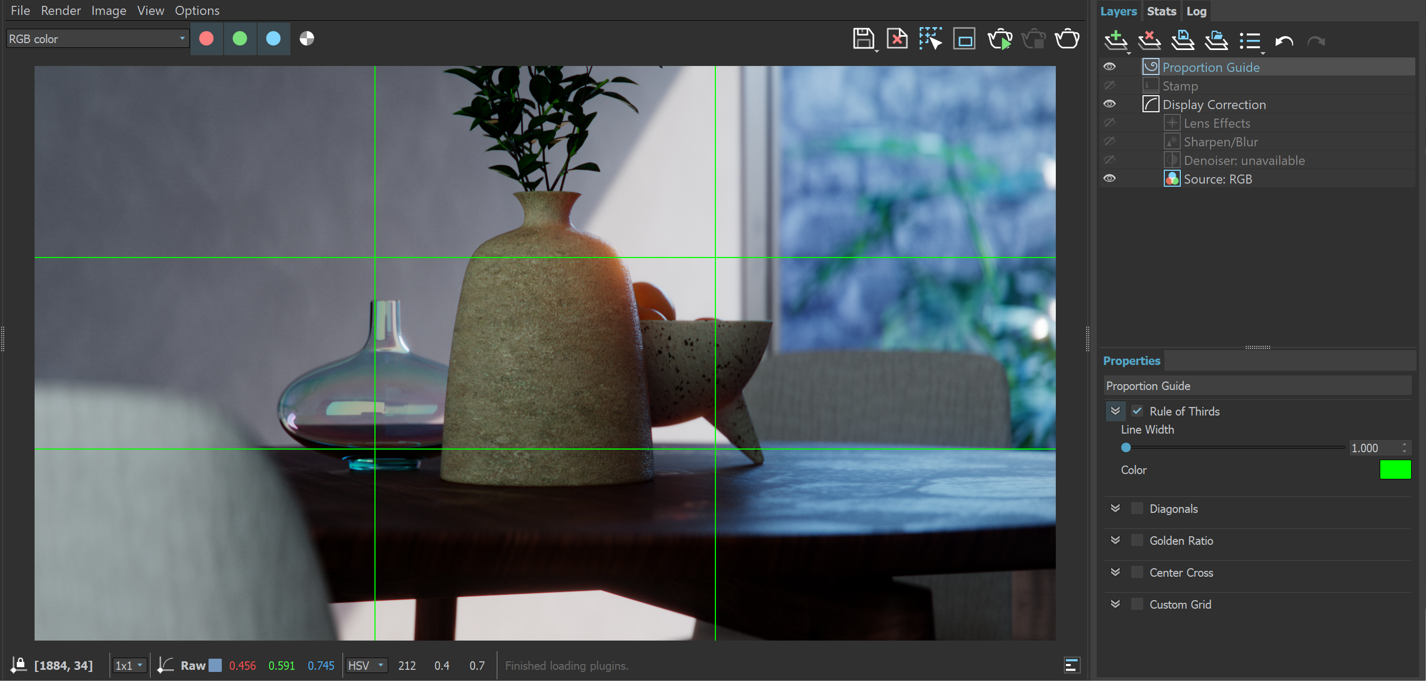Select the Layers tab
1426x681 pixels.
click(1118, 11)
